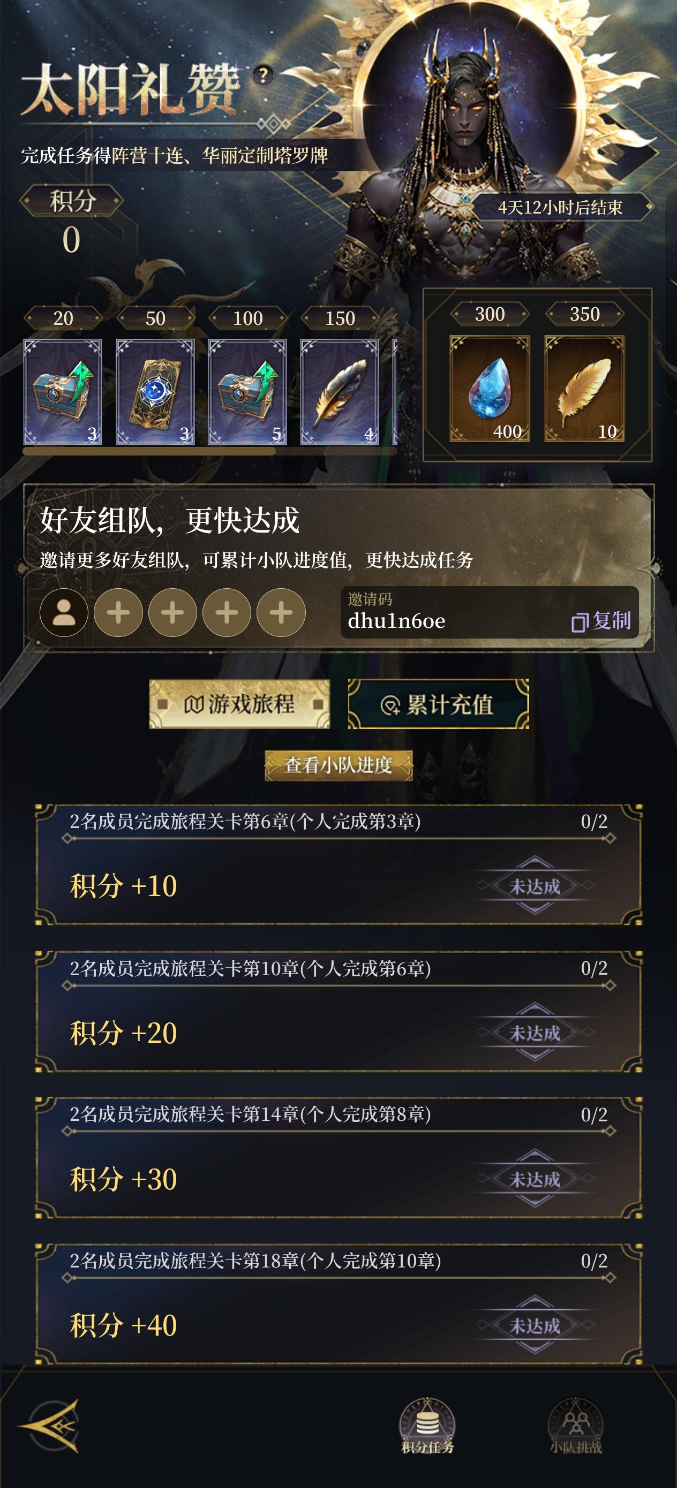Open the 积分任务 bottom tab

click(x=428, y=1426)
